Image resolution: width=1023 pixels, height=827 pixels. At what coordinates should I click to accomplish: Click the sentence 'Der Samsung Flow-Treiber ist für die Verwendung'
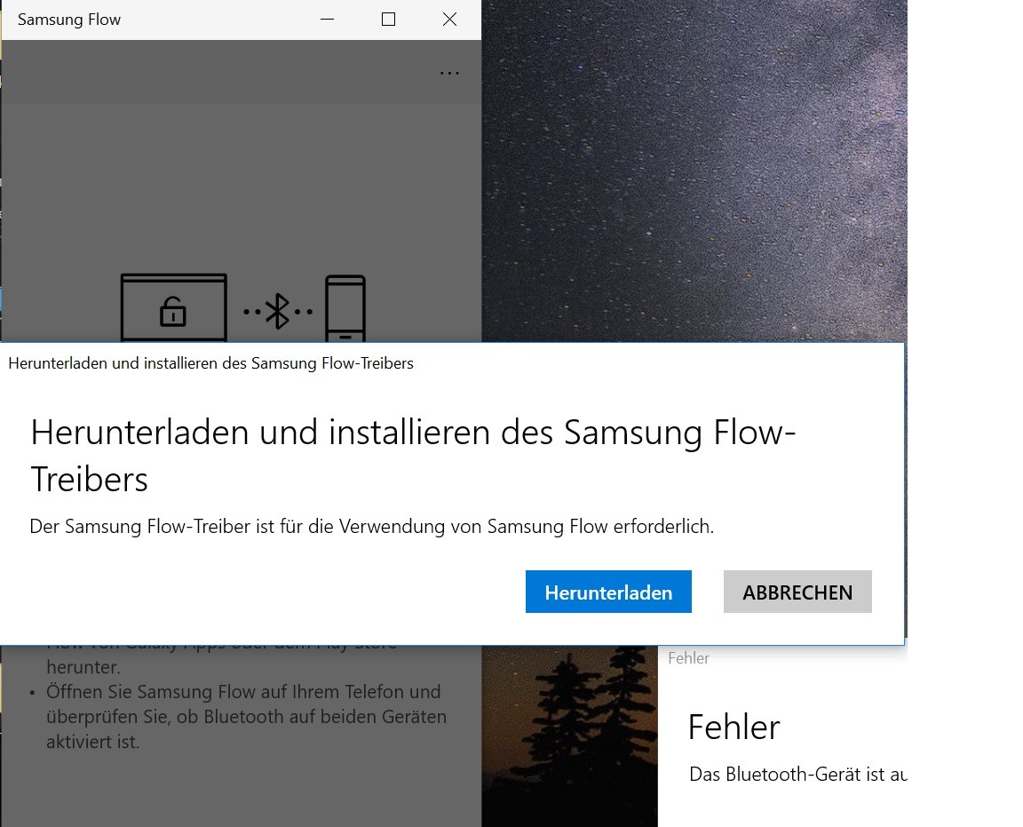point(372,526)
